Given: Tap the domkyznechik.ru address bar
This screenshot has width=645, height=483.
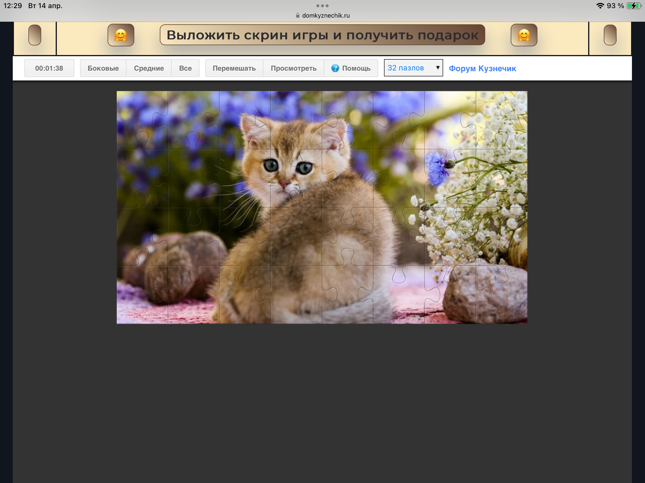Looking at the screenshot, I should tap(325, 15).
